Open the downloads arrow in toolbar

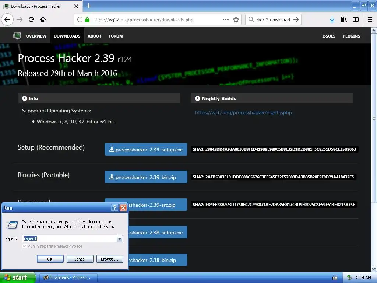[332, 20]
